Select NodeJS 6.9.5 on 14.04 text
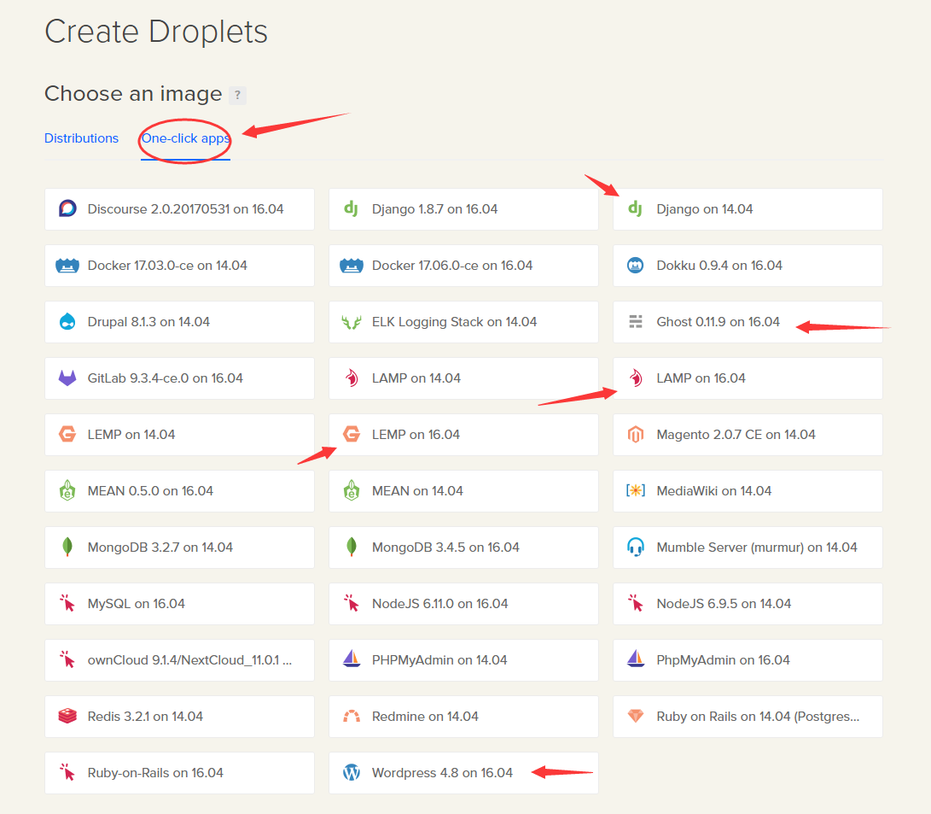The width and height of the screenshot is (931, 814). coord(724,604)
